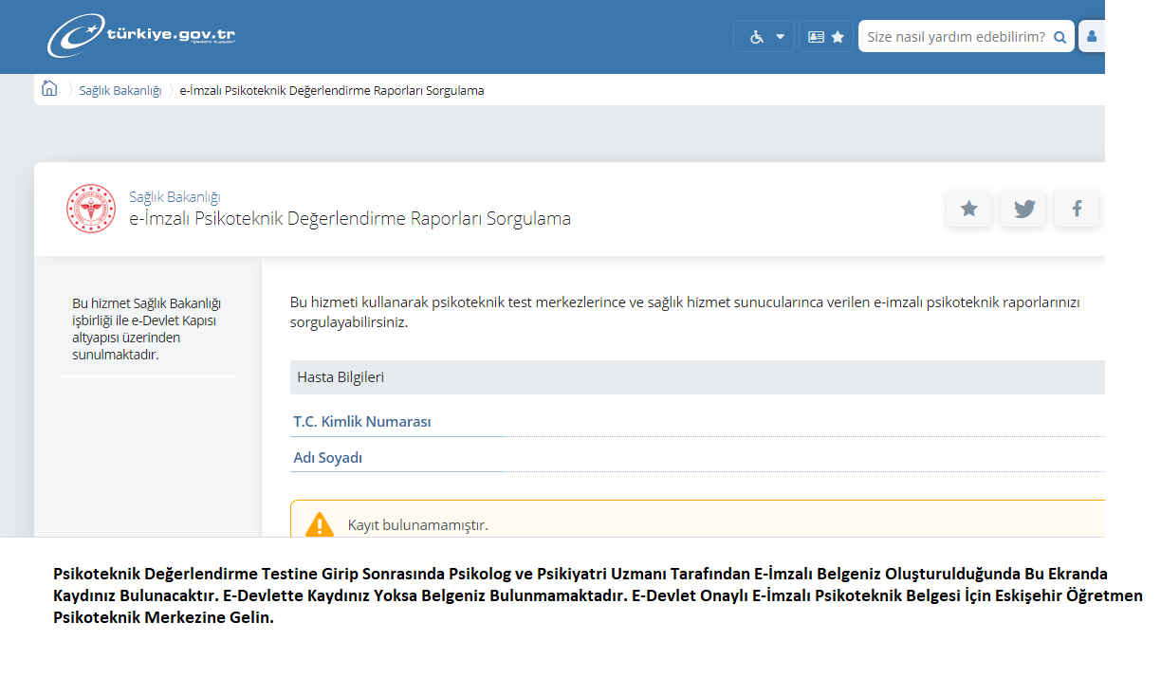Click the search magnifier icon
This screenshot has width=1161, height=677.
tap(1060, 37)
